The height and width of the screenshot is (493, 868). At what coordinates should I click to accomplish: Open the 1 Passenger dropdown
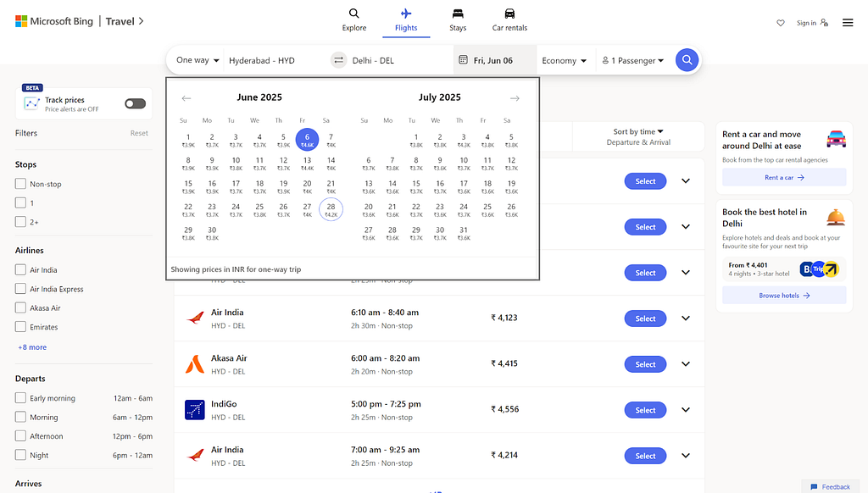tap(632, 60)
